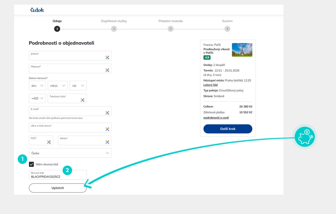Open the rok birth year dropdown
This screenshot has height=214, width=336.
coord(78,86)
